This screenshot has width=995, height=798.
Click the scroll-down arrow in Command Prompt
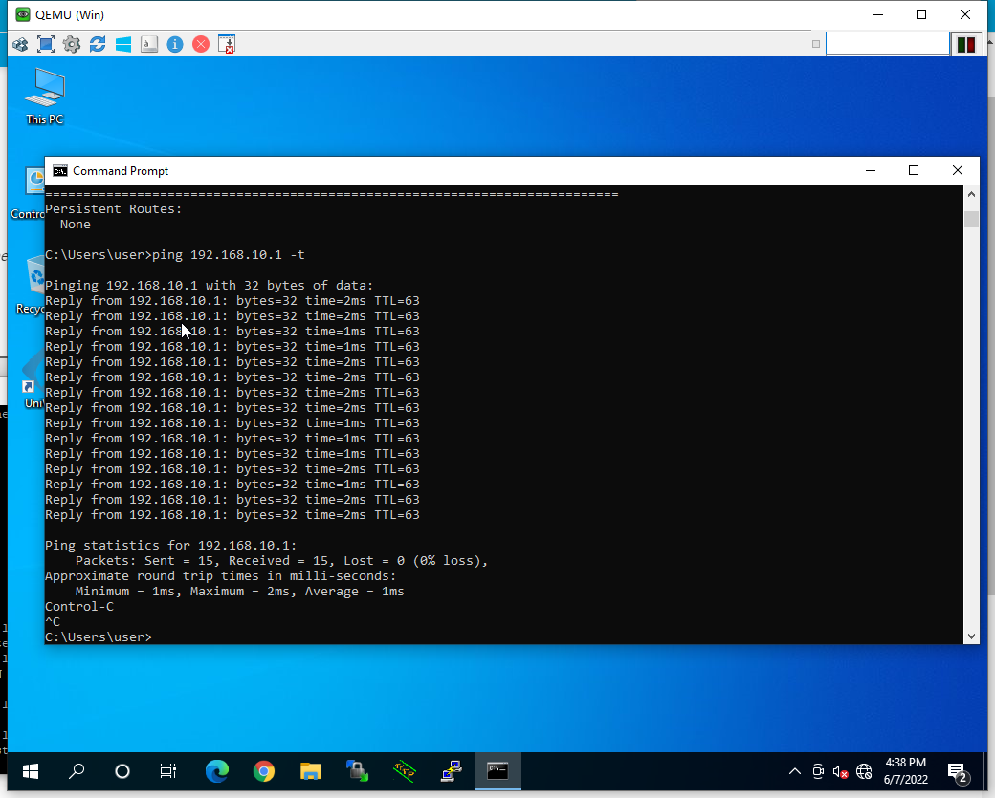(x=971, y=636)
